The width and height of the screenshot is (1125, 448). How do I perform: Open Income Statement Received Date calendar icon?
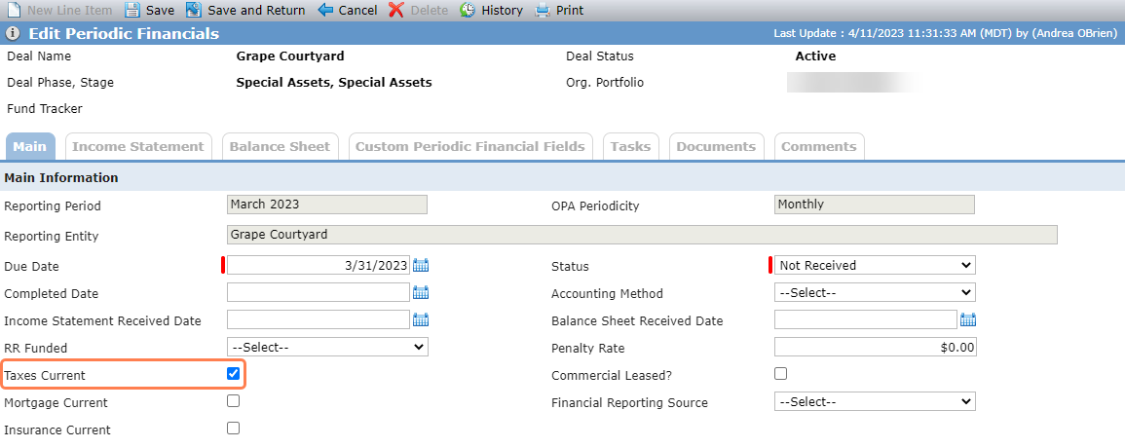(x=421, y=320)
